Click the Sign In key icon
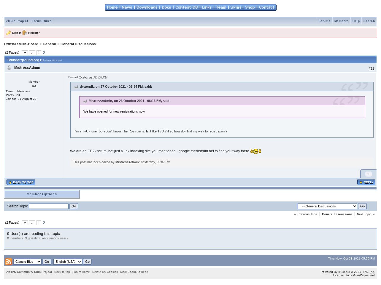 (x=9, y=33)
